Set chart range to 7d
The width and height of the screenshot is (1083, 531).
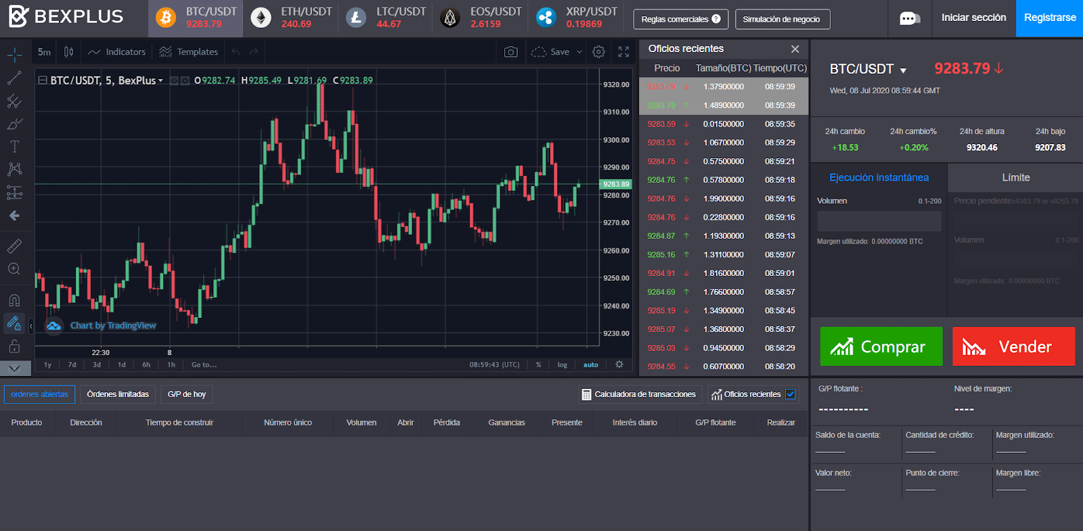(x=72, y=365)
